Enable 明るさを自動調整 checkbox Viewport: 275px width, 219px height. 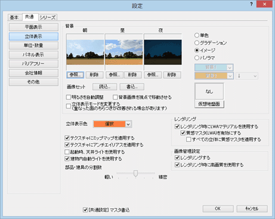[69, 97]
